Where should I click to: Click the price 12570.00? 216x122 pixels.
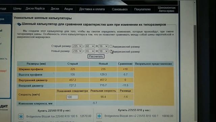pyautogui.click(x=85, y=116)
